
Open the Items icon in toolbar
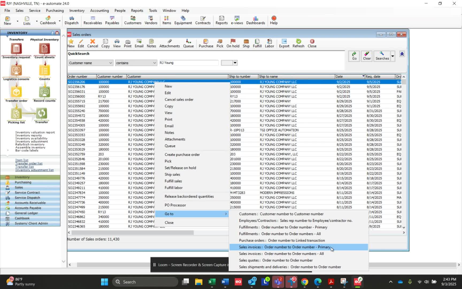(x=167, y=20)
